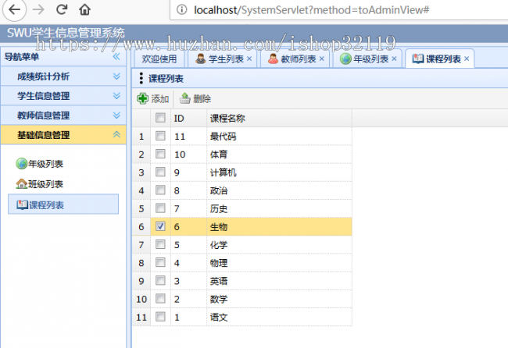
Task: Click the browser address bar URL
Action: pyautogui.click(x=312, y=10)
